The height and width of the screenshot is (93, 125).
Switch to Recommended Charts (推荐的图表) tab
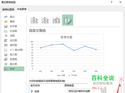(8, 9)
